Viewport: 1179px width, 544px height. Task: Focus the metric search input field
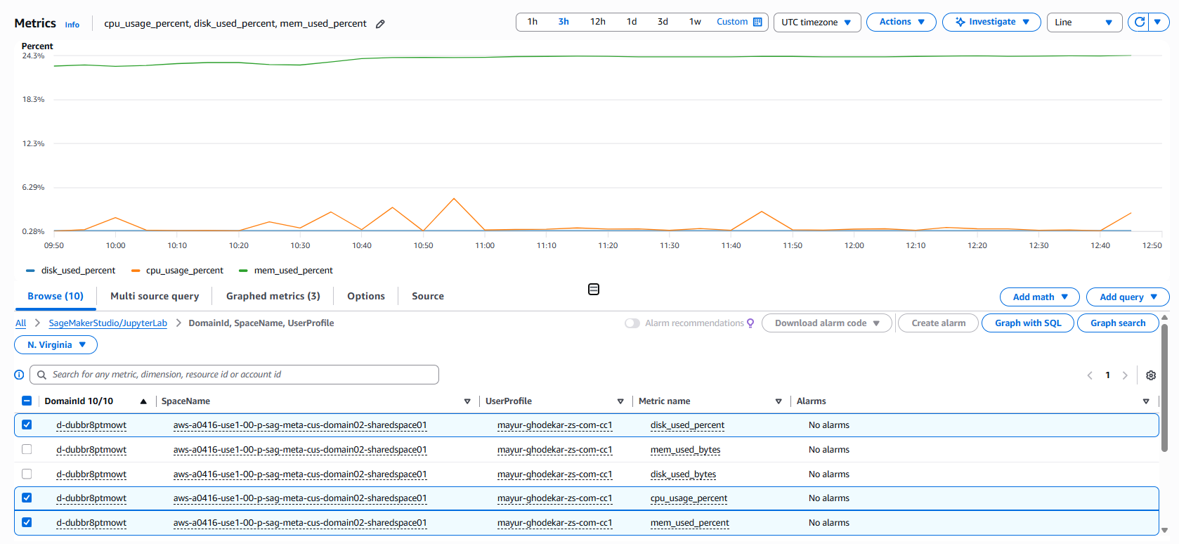tap(234, 375)
